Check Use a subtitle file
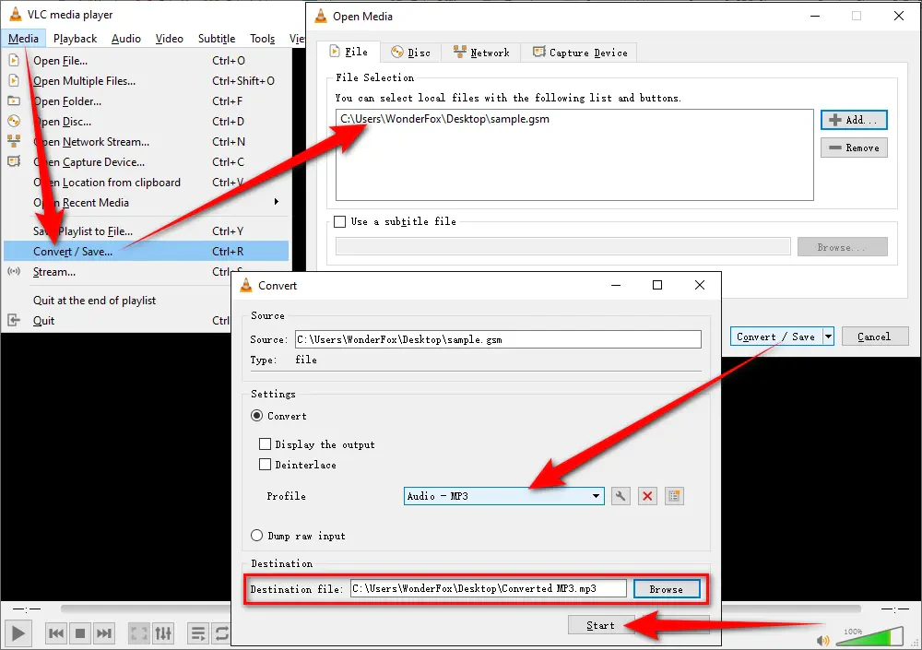 point(340,221)
